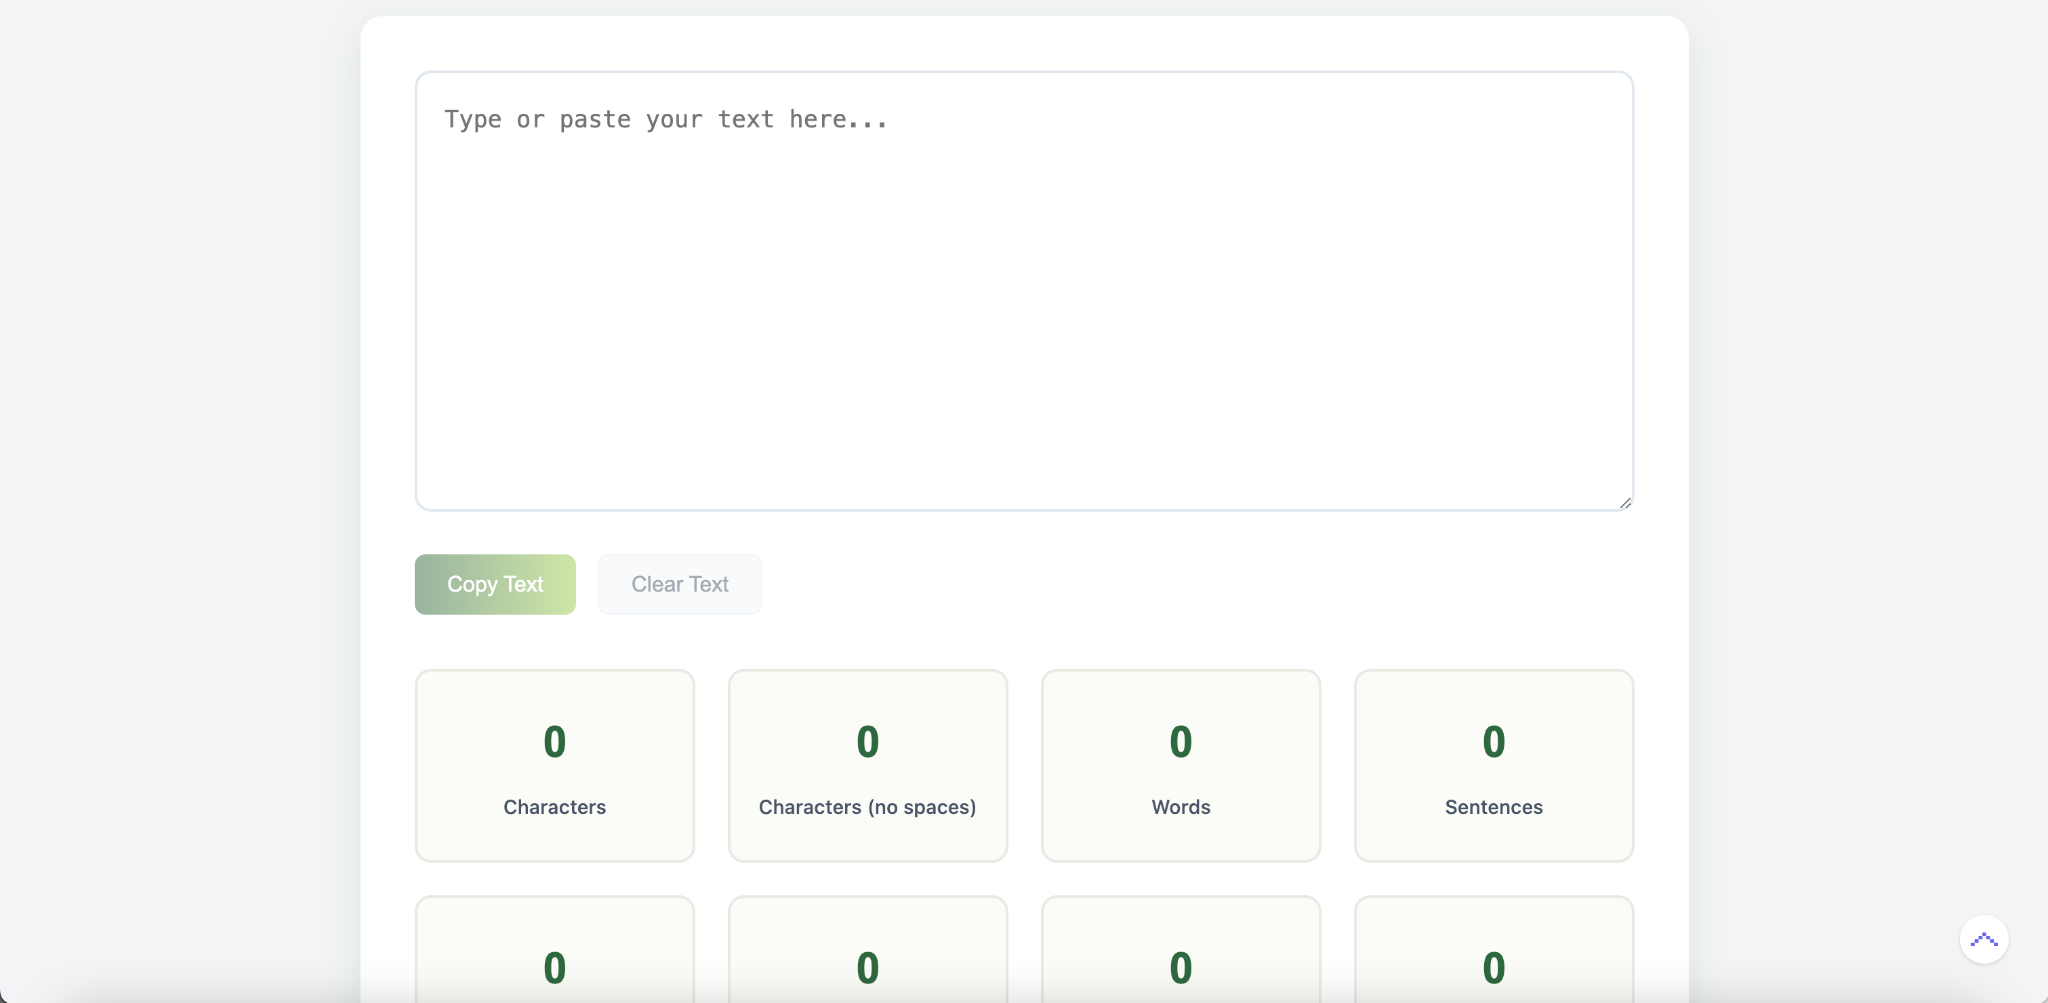Click the Words label
The width and height of the screenshot is (2048, 1003).
[x=1181, y=806]
